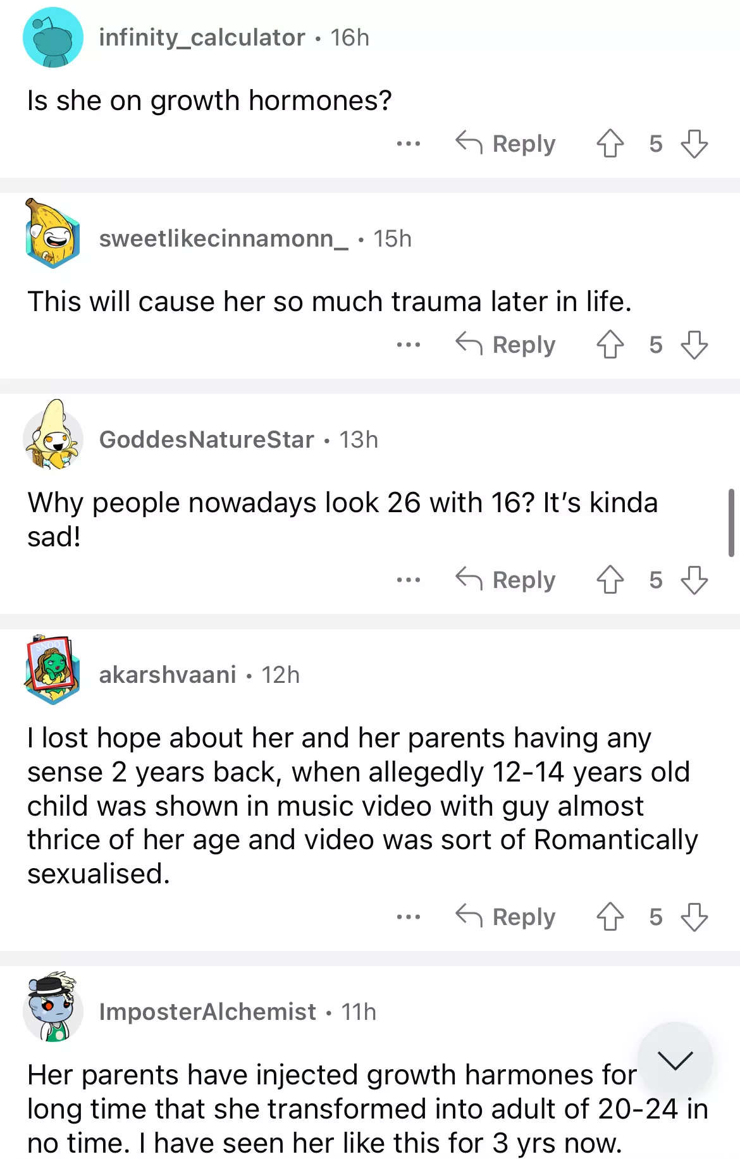This screenshot has width=740, height=1159.
Task: Upvote GoddesNatureStar's comment
Action: click(x=610, y=580)
